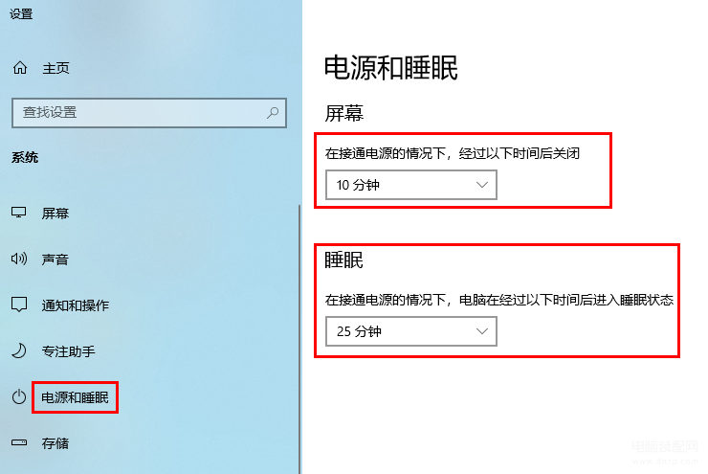
Task: Open 通知和操作 settings page
Action: tap(76, 305)
